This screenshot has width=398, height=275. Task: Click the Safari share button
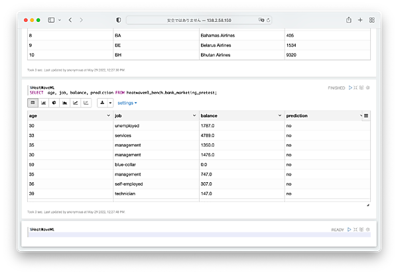346,20
